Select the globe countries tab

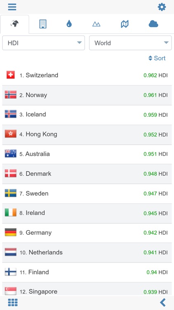(14, 24)
